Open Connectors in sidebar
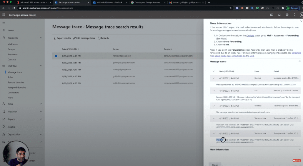 click(x=13, y=93)
